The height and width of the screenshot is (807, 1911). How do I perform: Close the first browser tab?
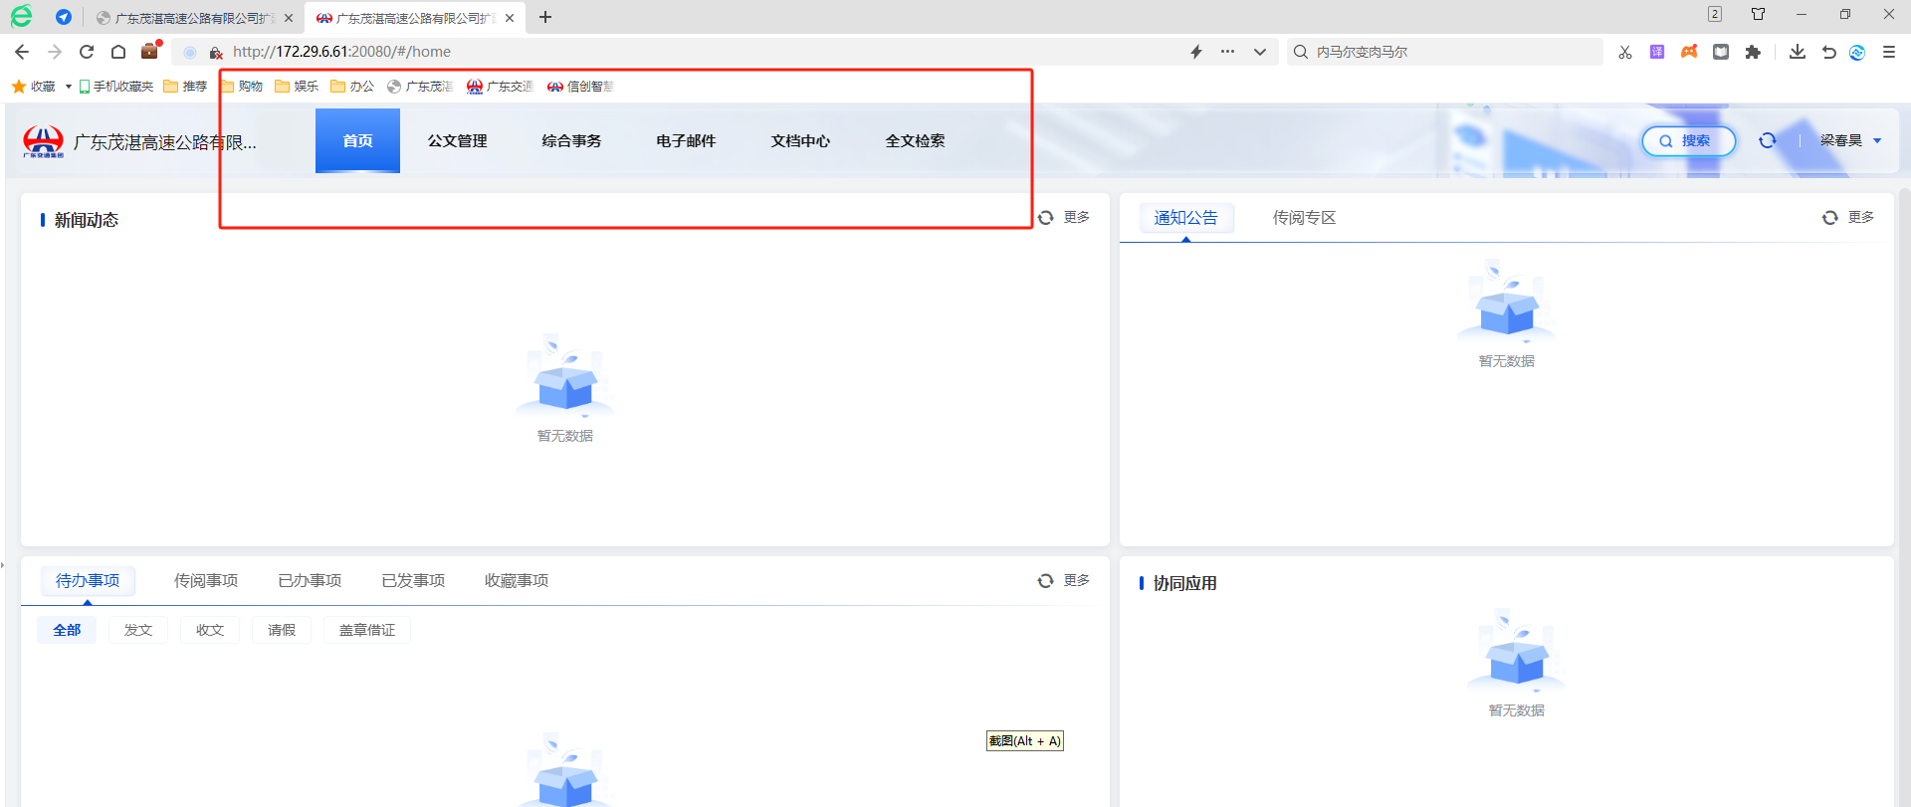click(289, 18)
